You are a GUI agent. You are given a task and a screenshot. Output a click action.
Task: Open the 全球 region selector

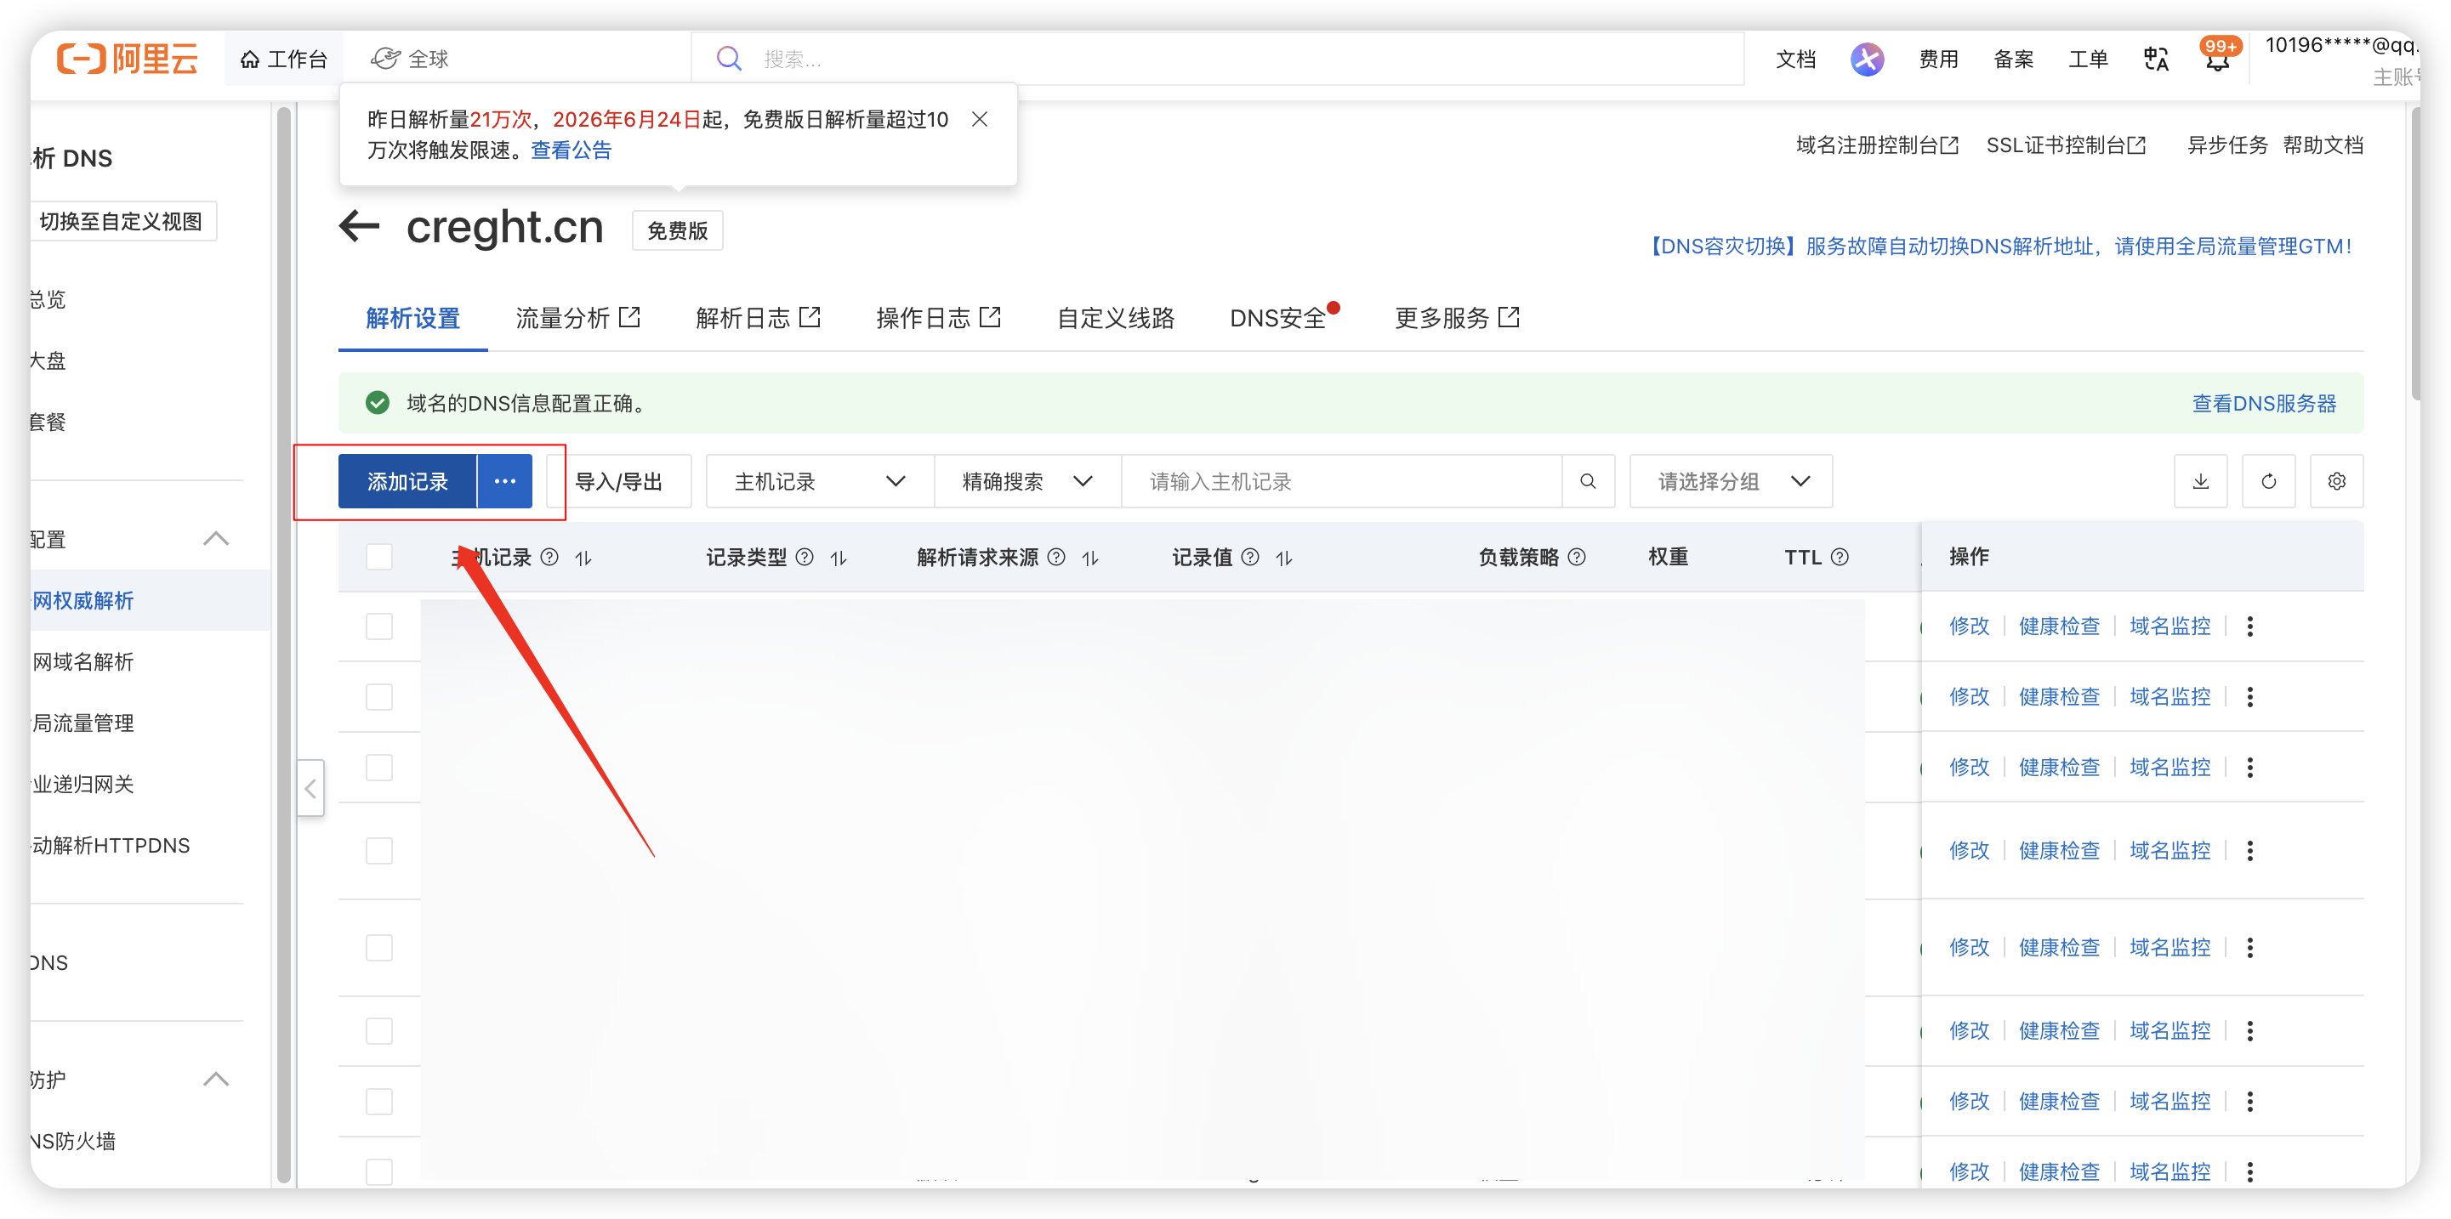tap(410, 59)
